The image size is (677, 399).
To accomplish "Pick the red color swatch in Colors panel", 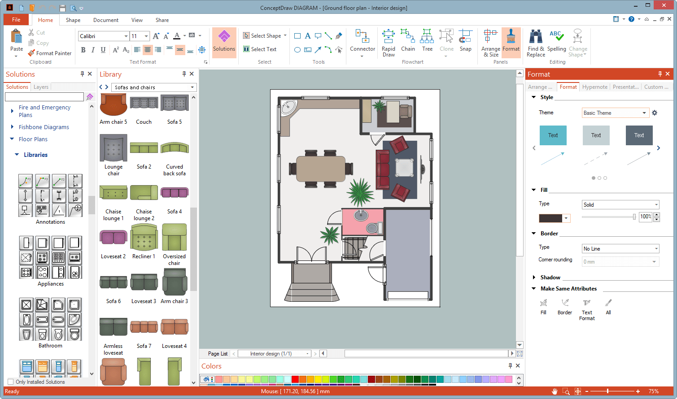I will point(295,379).
